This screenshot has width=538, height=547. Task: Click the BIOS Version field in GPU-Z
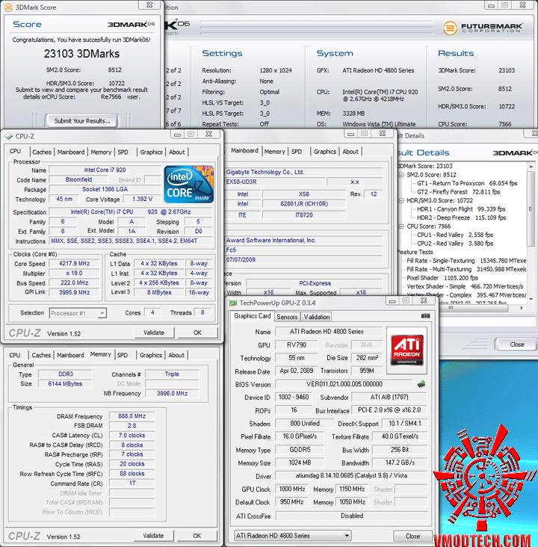pos(344,384)
